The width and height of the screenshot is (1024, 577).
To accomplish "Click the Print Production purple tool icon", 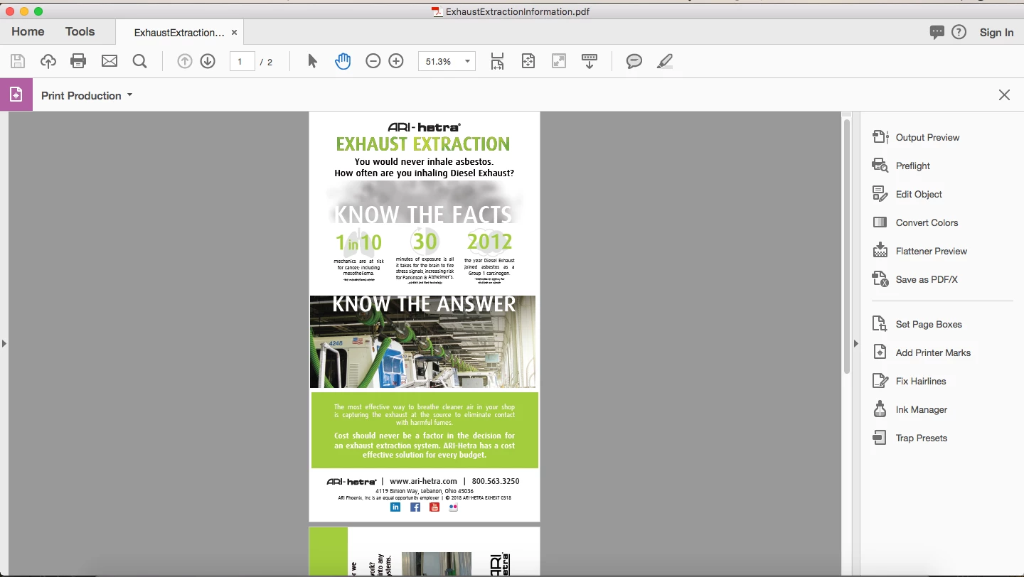I will 16,95.
